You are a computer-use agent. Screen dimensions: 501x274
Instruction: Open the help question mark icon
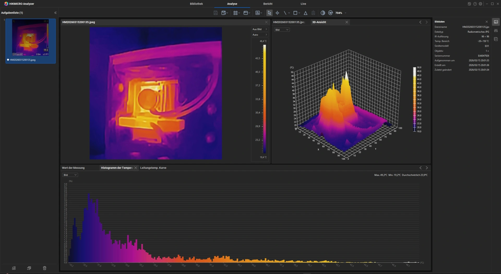click(x=475, y=4)
